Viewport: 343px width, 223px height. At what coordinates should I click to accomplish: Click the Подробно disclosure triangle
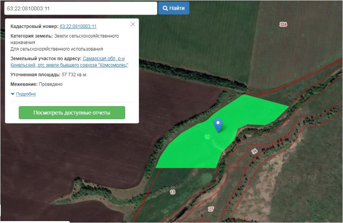point(13,94)
